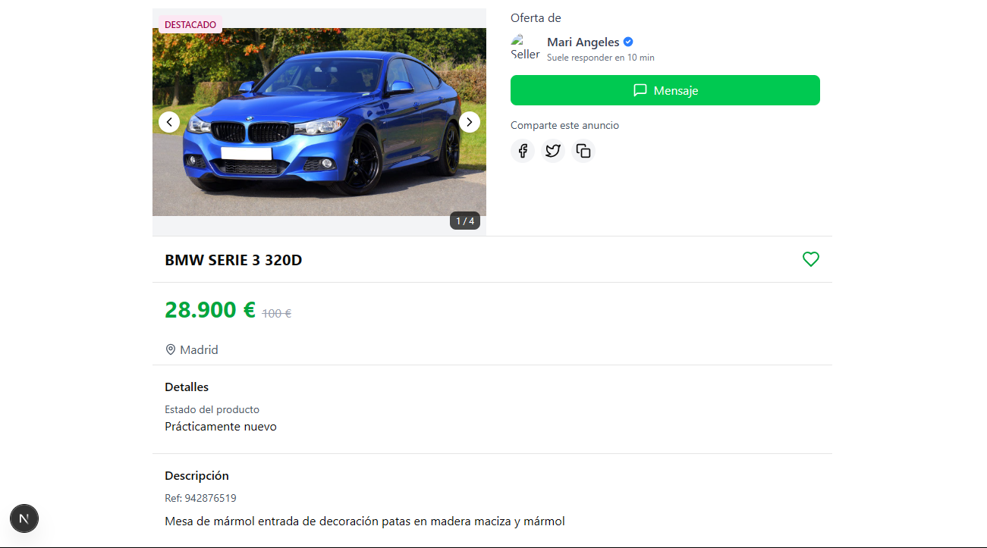The width and height of the screenshot is (987, 548).
Task: Select the Ref: 942876519 reference text
Action: 200,498
